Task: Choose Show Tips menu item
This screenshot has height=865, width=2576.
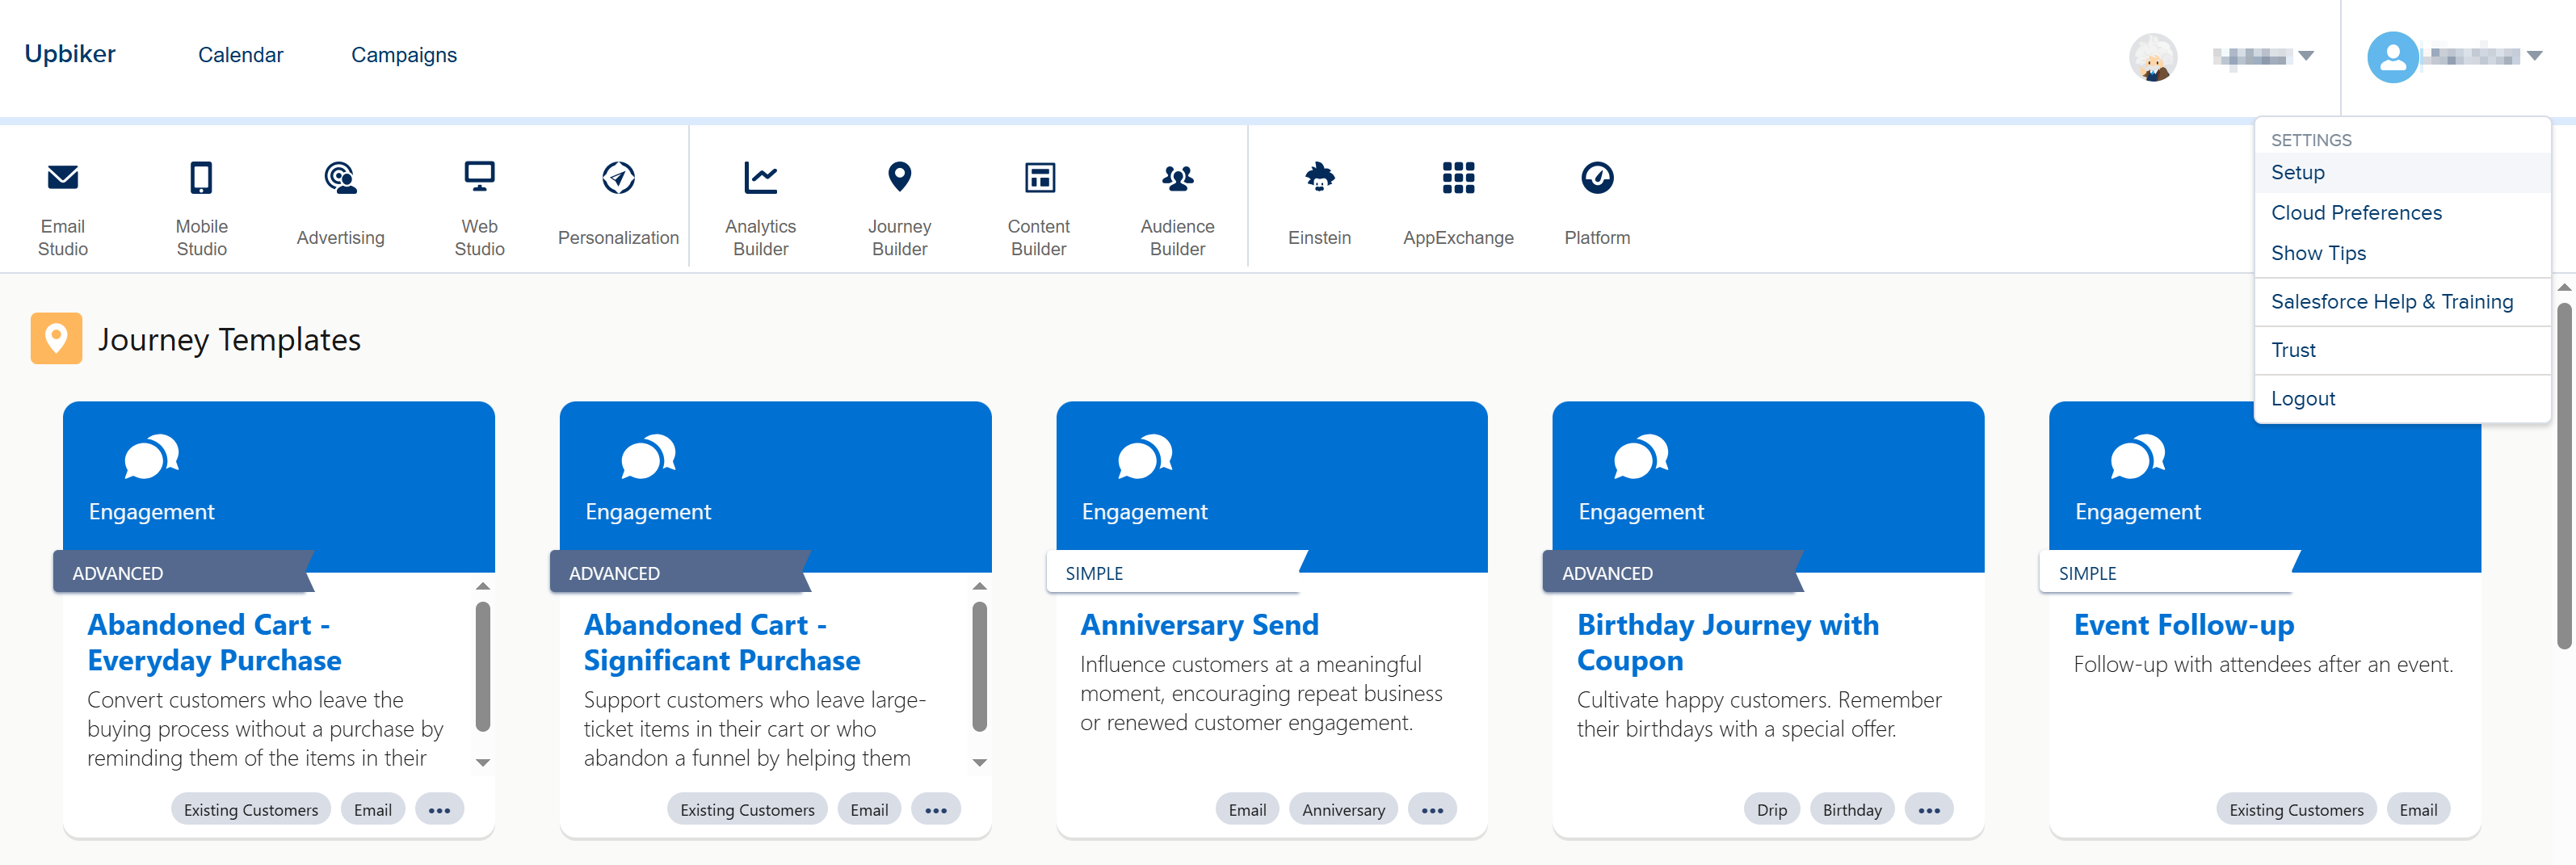Action: coord(2402,253)
